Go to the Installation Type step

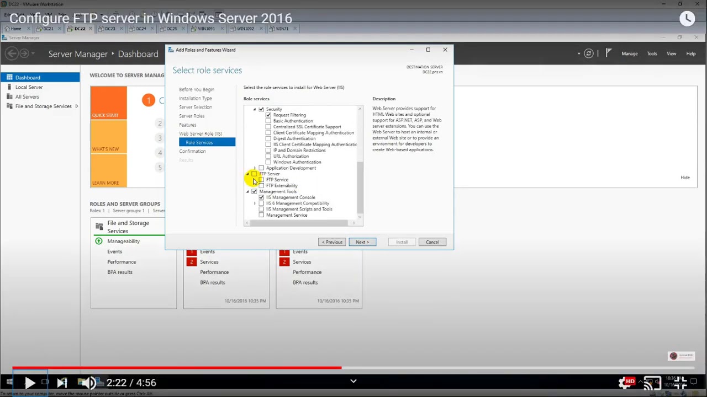pyautogui.click(x=196, y=98)
